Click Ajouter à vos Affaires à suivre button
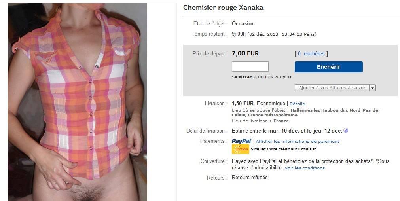This screenshot has height=201, width=400. [332, 88]
